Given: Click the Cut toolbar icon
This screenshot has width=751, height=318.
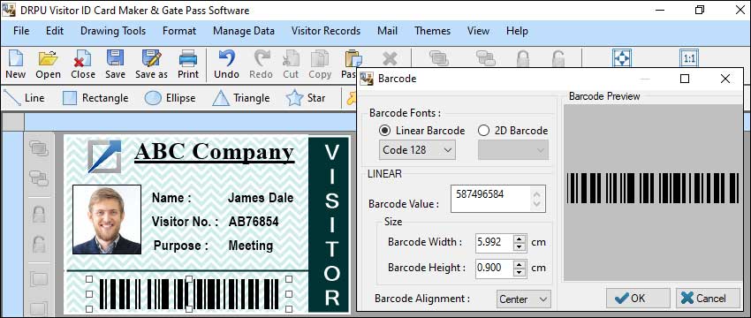Looking at the screenshot, I should click(x=291, y=64).
